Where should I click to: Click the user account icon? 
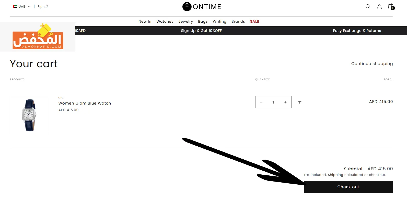(x=379, y=7)
